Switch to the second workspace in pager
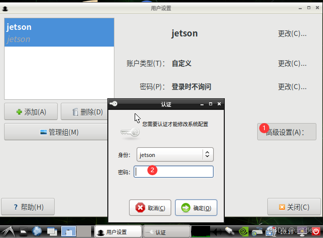 [84, 231]
